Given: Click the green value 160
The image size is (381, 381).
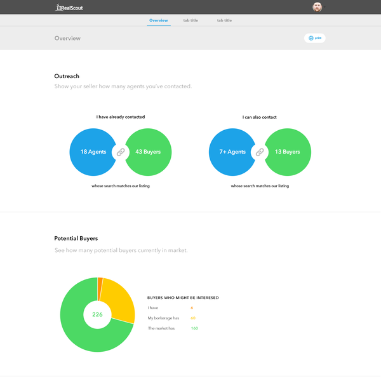Looking at the screenshot, I should [x=194, y=328].
